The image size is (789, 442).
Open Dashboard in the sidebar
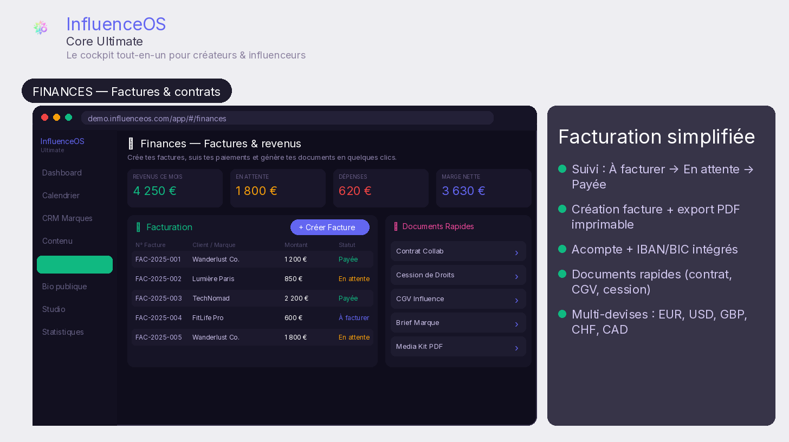click(62, 173)
